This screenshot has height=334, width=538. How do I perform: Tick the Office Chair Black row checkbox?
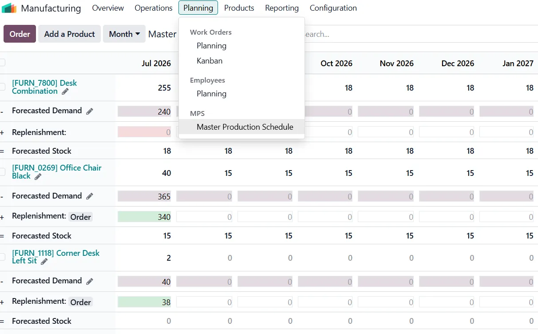(2, 172)
